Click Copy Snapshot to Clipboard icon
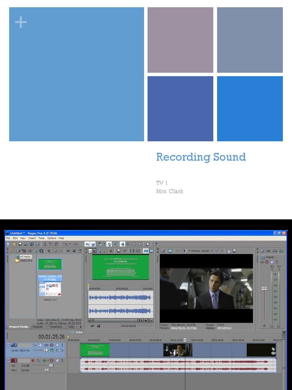The height and width of the screenshot is (390, 292). 229,251
